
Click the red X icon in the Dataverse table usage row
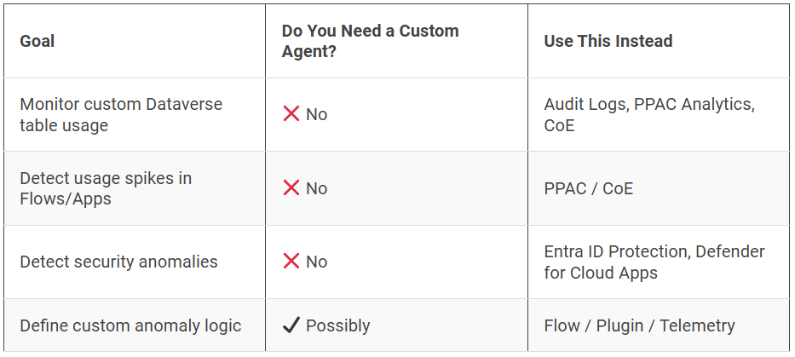point(291,114)
